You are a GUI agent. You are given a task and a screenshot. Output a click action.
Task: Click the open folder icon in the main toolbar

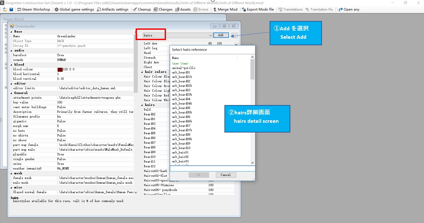pyautogui.click(x=5, y=9)
